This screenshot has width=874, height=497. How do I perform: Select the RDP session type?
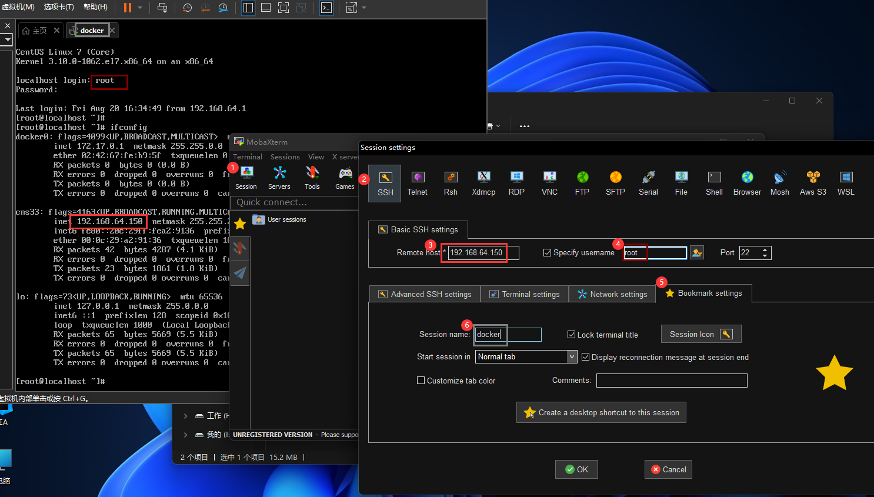pos(516,184)
